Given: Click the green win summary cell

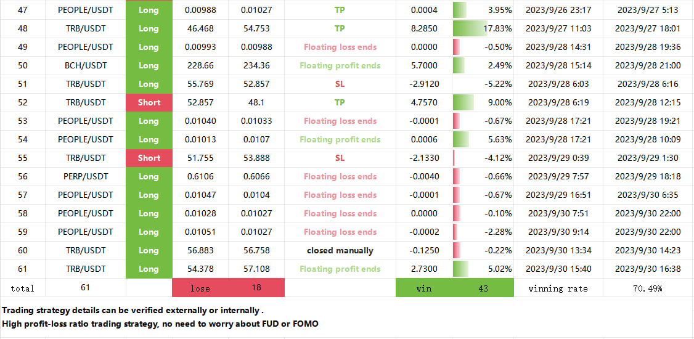Looking at the screenshot, I should tap(454, 288).
